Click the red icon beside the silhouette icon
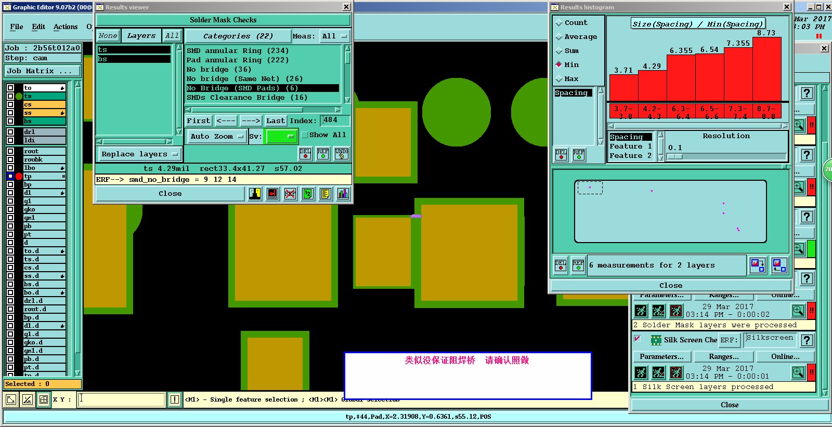This screenshot has width=832, height=427. point(272,194)
